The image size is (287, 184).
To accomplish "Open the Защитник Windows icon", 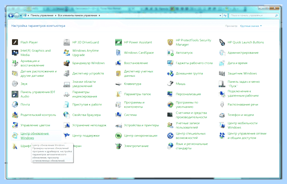I will point(222,74).
